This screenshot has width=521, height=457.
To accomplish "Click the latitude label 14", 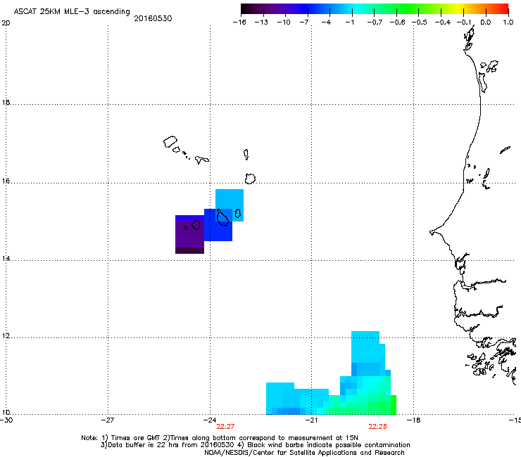I will [x=6, y=258].
